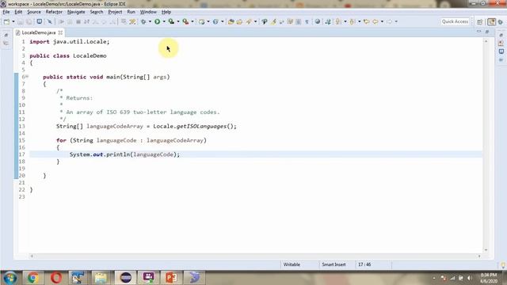
Task: Open the Window menu
Action: (148, 12)
